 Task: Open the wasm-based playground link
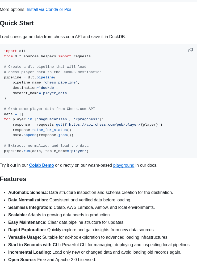124,165
